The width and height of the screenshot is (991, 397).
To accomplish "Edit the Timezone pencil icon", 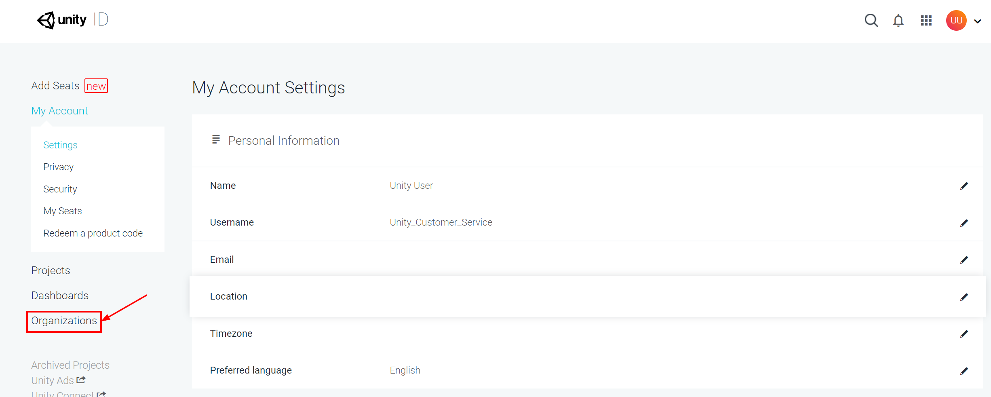I will [x=964, y=334].
